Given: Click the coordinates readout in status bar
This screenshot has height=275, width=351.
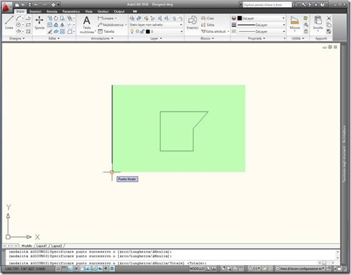Looking at the screenshot, I should [x=25, y=269].
